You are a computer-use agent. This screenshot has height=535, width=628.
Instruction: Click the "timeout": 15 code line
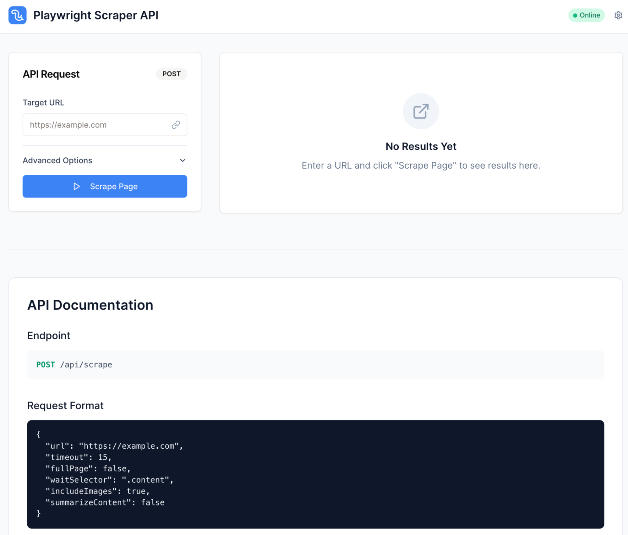[x=79, y=457]
